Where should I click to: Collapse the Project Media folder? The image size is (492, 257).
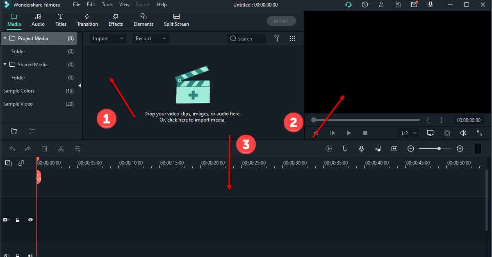[5, 38]
